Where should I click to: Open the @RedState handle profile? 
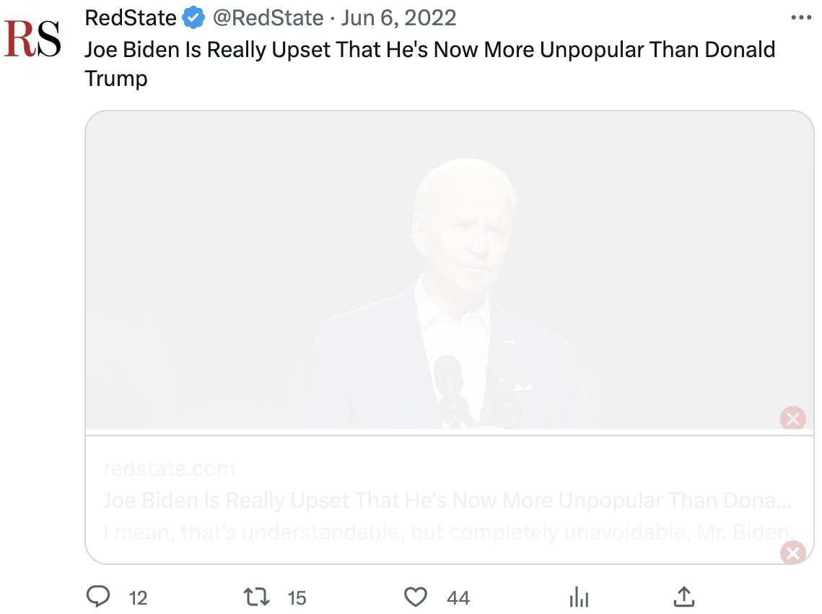click(x=268, y=18)
